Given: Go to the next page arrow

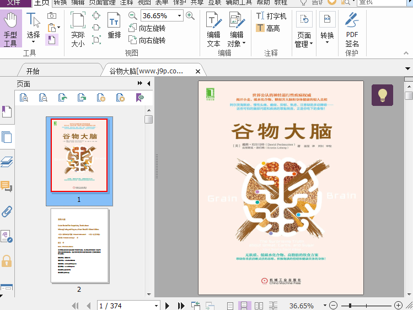Looking at the screenshot, I should coord(167,306).
